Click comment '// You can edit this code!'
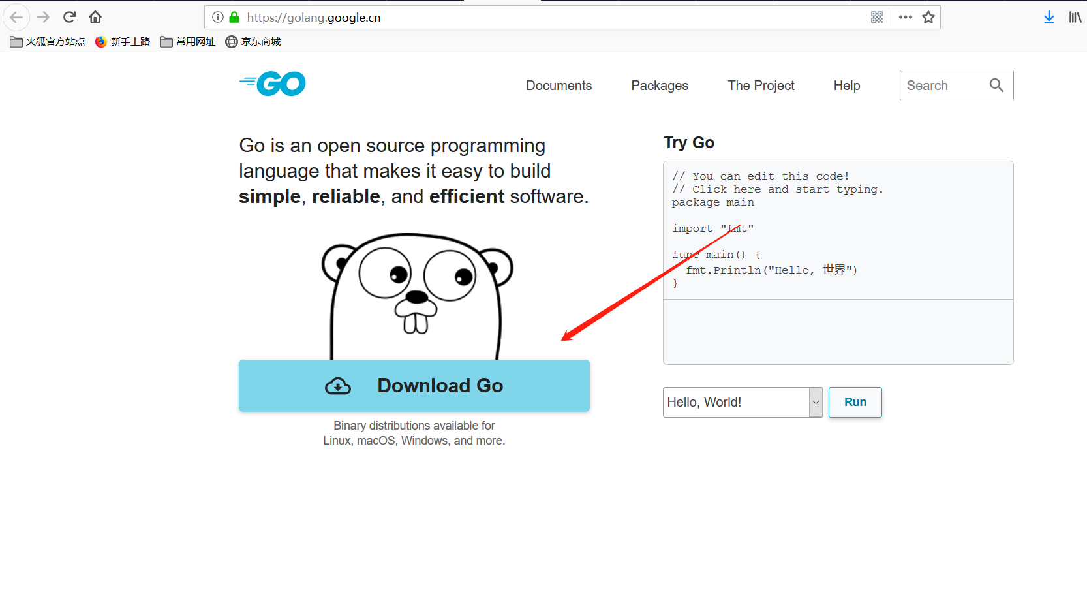Image resolution: width=1087 pixels, height=594 pixels. click(761, 176)
